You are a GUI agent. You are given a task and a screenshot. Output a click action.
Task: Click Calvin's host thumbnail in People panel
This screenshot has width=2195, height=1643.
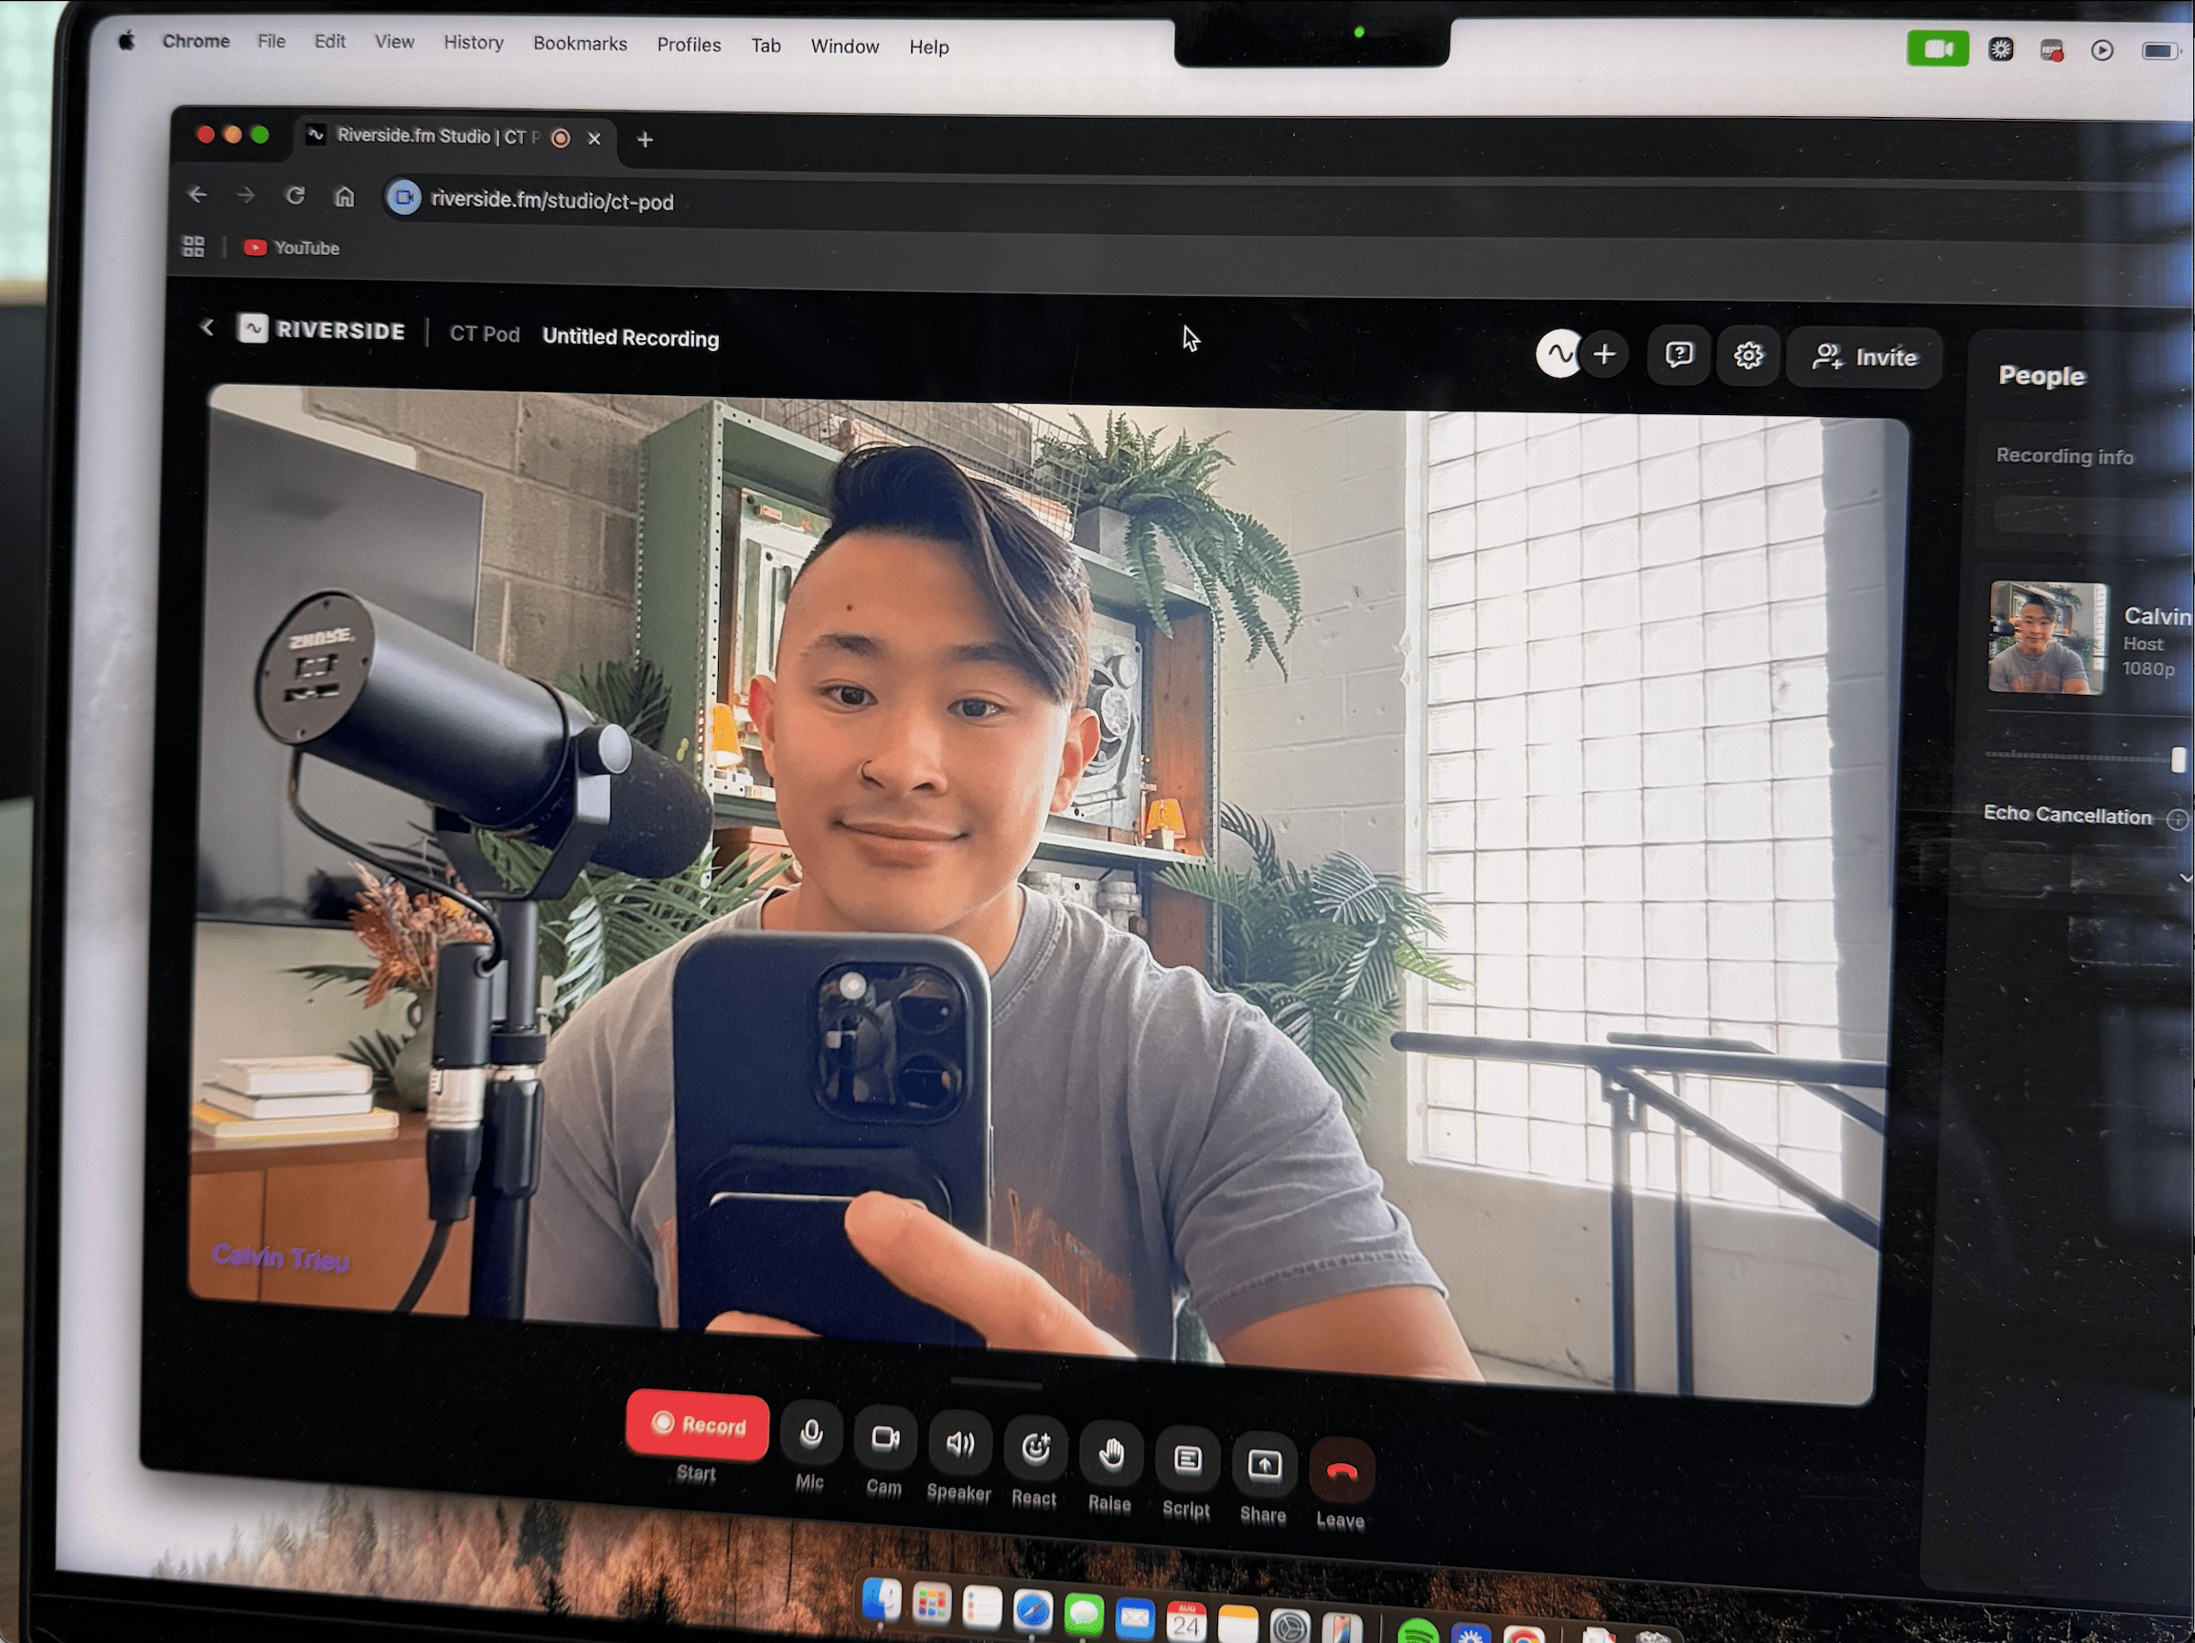tap(2047, 637)
